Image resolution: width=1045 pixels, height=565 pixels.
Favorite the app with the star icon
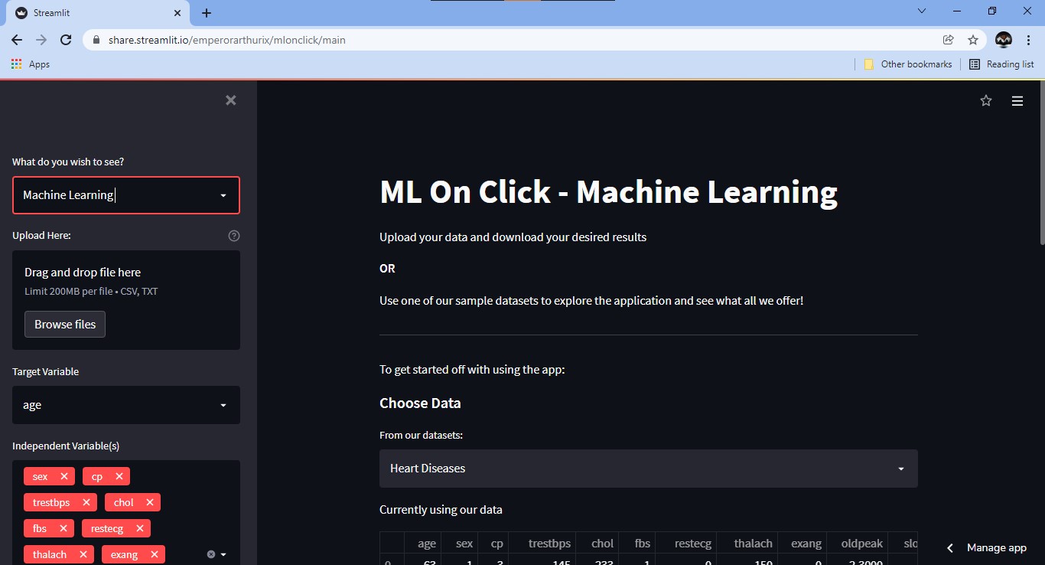[986, 100]
